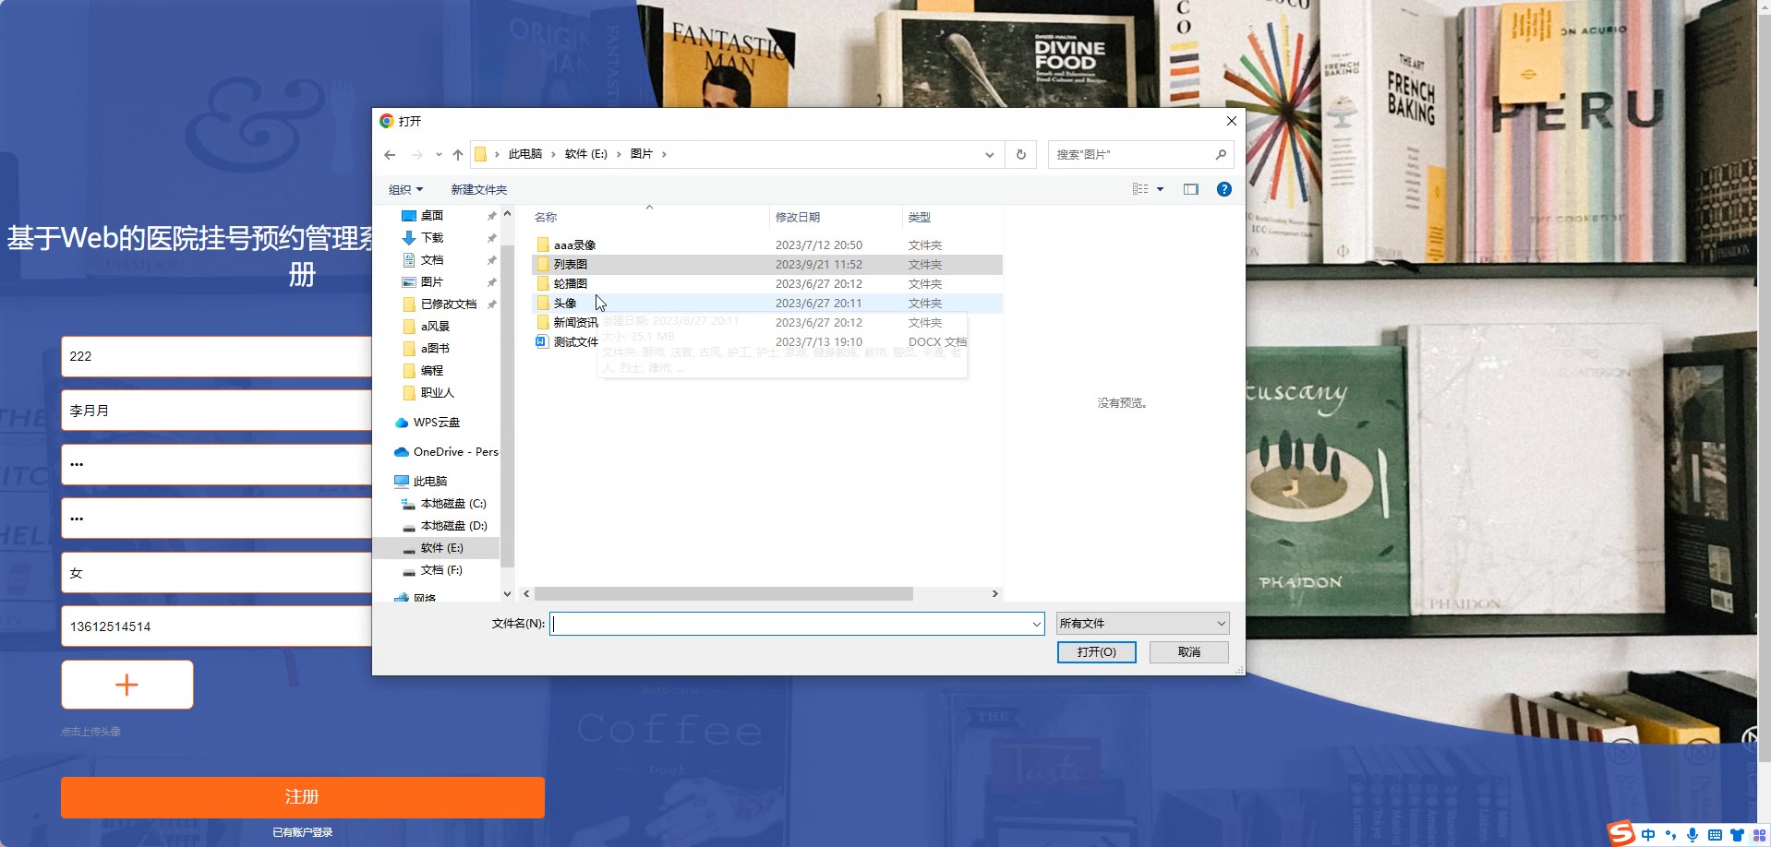Click 图片 in the address path
The width and height of the screenshot is (1771, 847).
point(641,154)
